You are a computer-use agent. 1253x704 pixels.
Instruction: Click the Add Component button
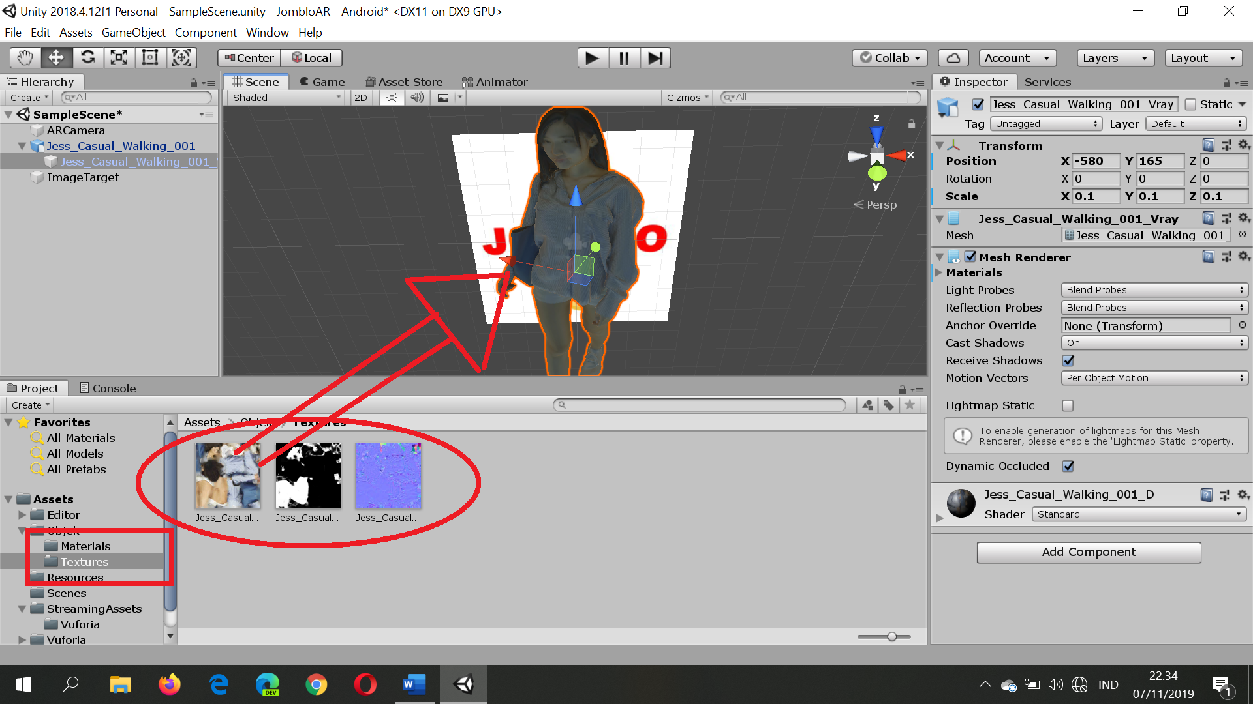[1089, 552]
